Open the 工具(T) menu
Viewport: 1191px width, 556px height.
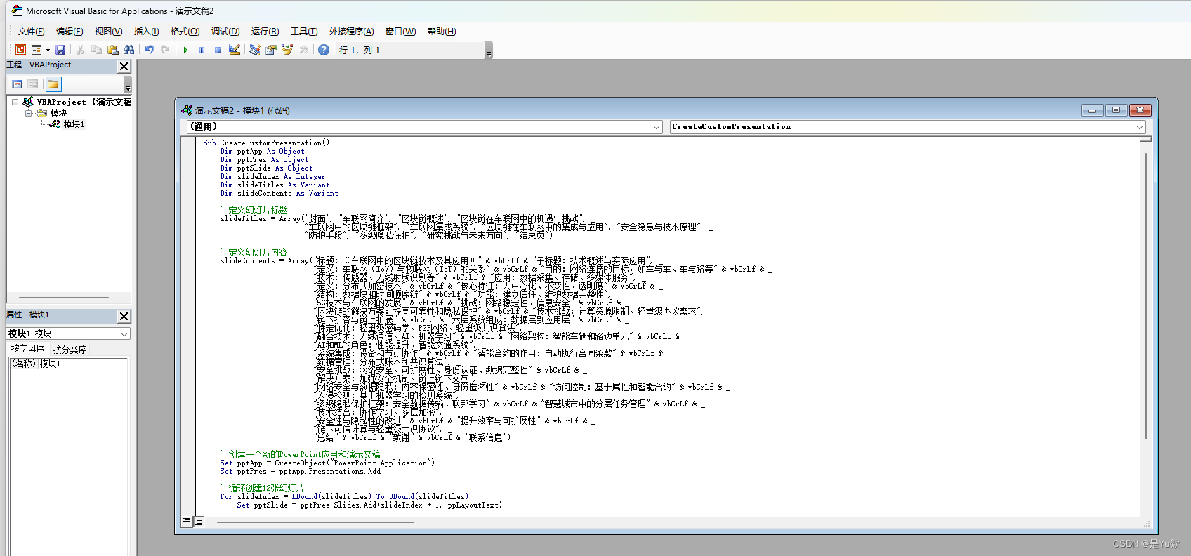pos(304,32)
